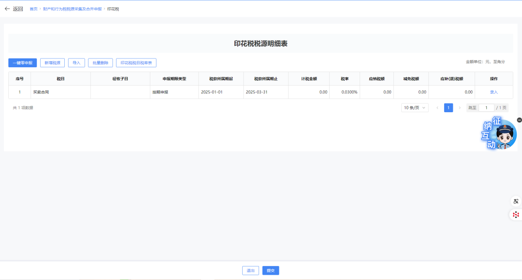Open the 10 条/页 page size dropdown
Viewport: 522px width, 280px height.
click(414, 107)
